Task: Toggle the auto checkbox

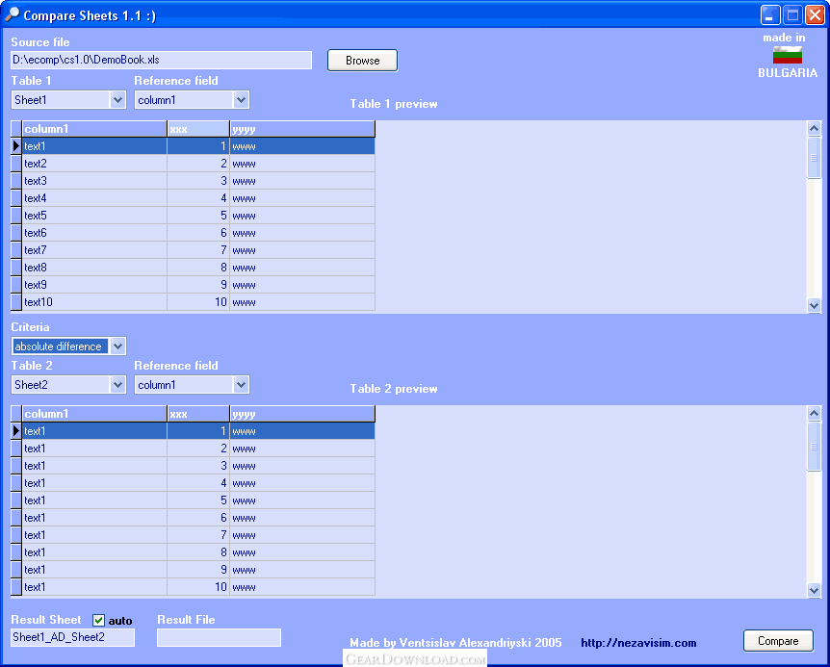Action: click(x=98, y=620)
